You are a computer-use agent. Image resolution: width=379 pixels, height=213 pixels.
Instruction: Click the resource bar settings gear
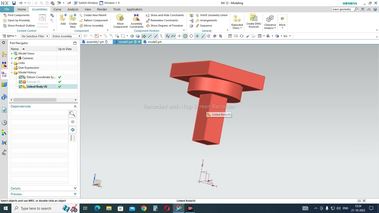point(4,43)
